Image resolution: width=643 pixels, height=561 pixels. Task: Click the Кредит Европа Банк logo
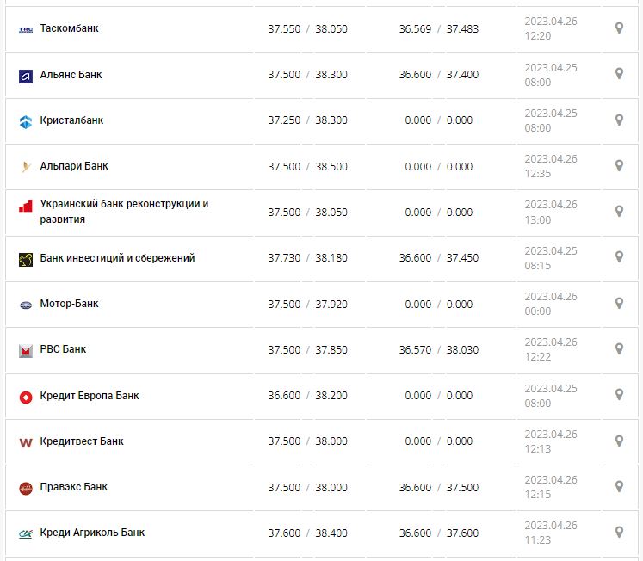pos(26,397)
